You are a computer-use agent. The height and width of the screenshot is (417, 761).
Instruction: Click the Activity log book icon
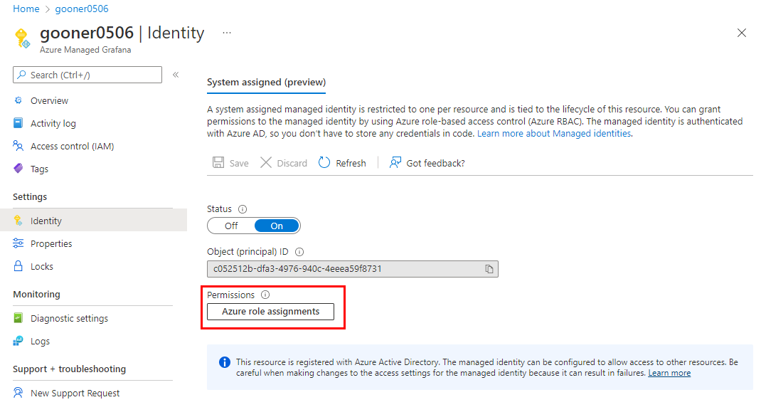click(18, 123)
